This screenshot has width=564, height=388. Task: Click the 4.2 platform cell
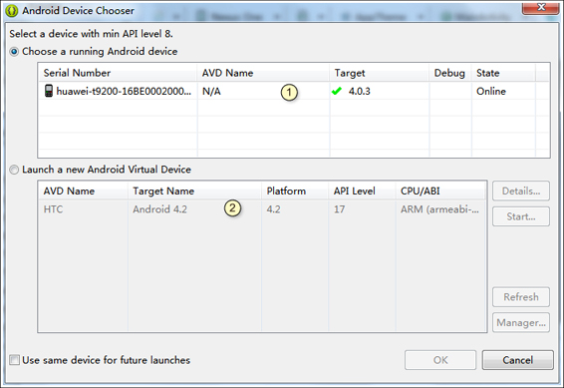pyautogui.click(x=273, y=209)
